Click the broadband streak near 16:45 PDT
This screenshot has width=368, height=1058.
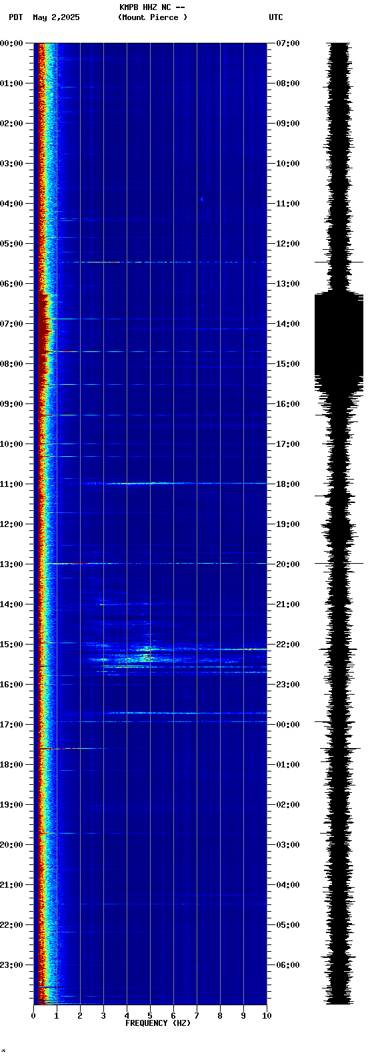[x=187, y=713]
